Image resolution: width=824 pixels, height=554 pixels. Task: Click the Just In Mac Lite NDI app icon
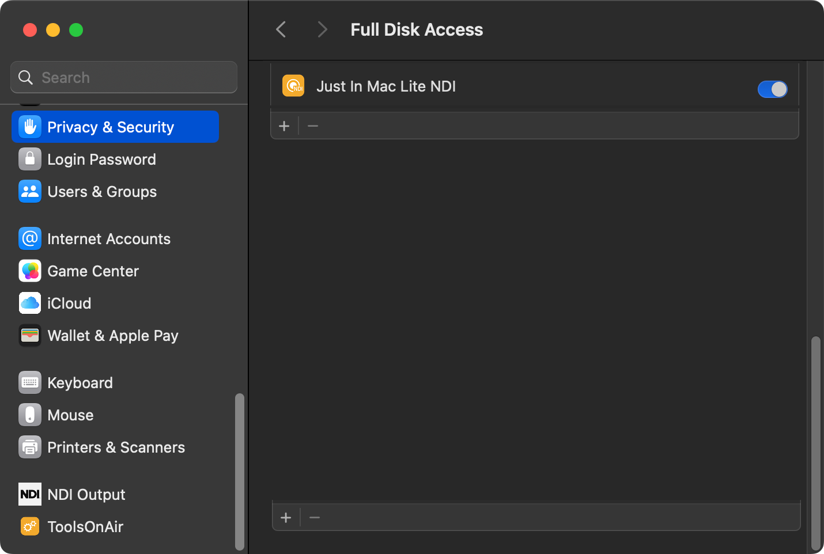pos(293,86)
